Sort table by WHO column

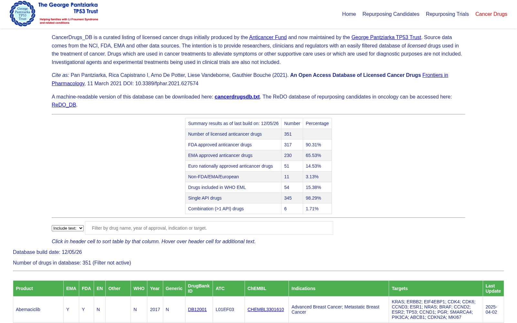(139, 288)
